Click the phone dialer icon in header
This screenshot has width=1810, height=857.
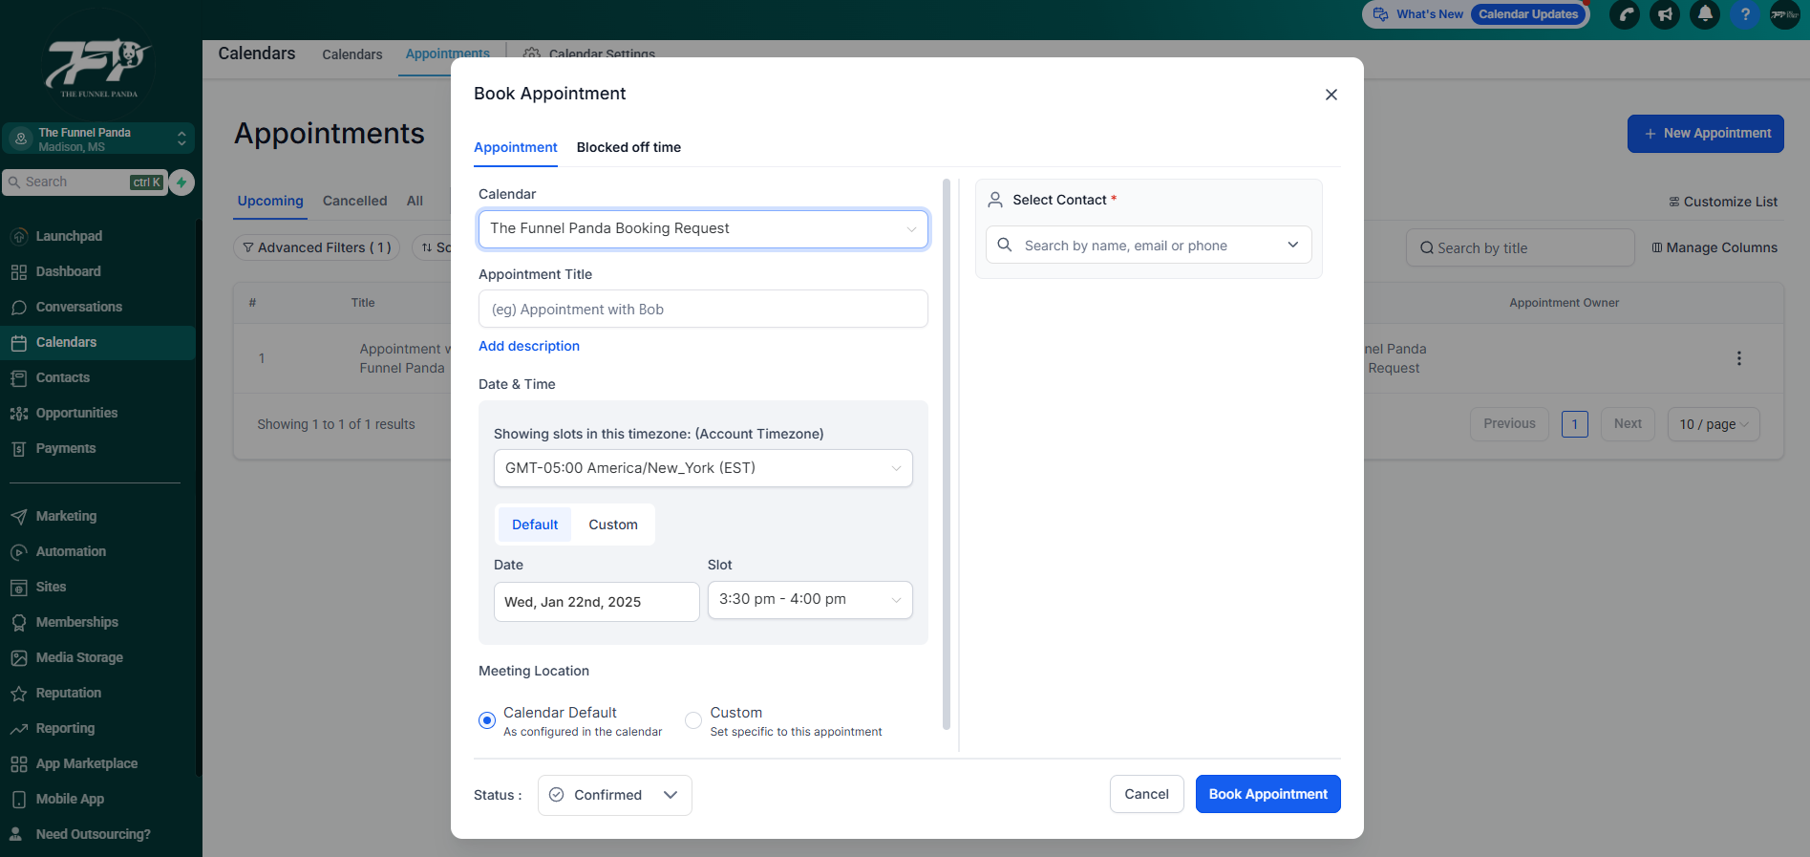[x=1625, y=14]
